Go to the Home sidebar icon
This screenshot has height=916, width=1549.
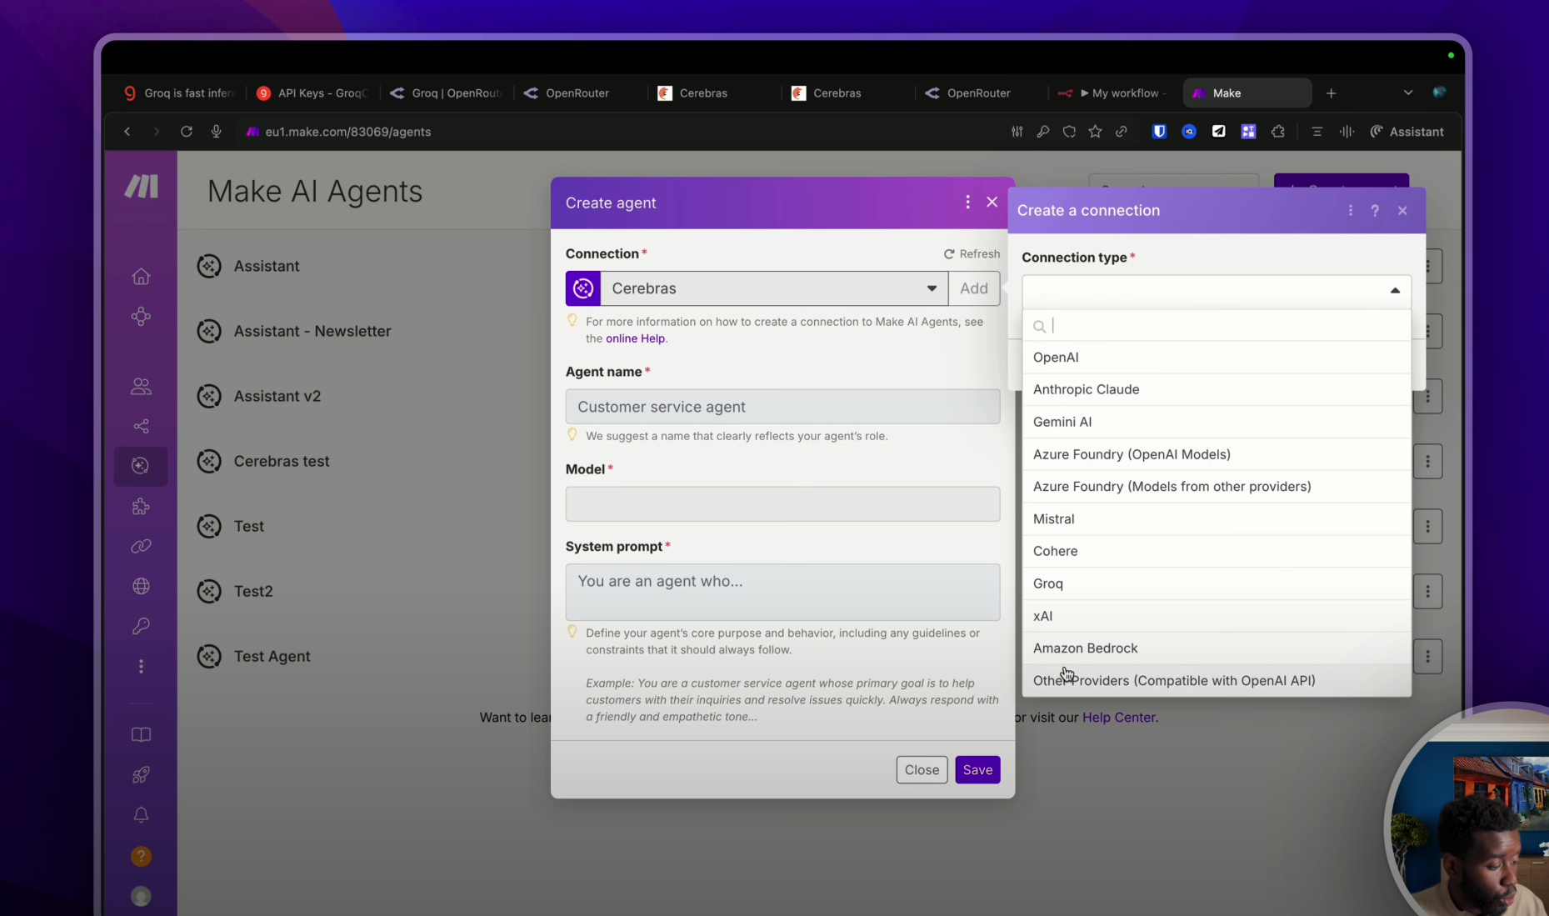tap(141, 276)
